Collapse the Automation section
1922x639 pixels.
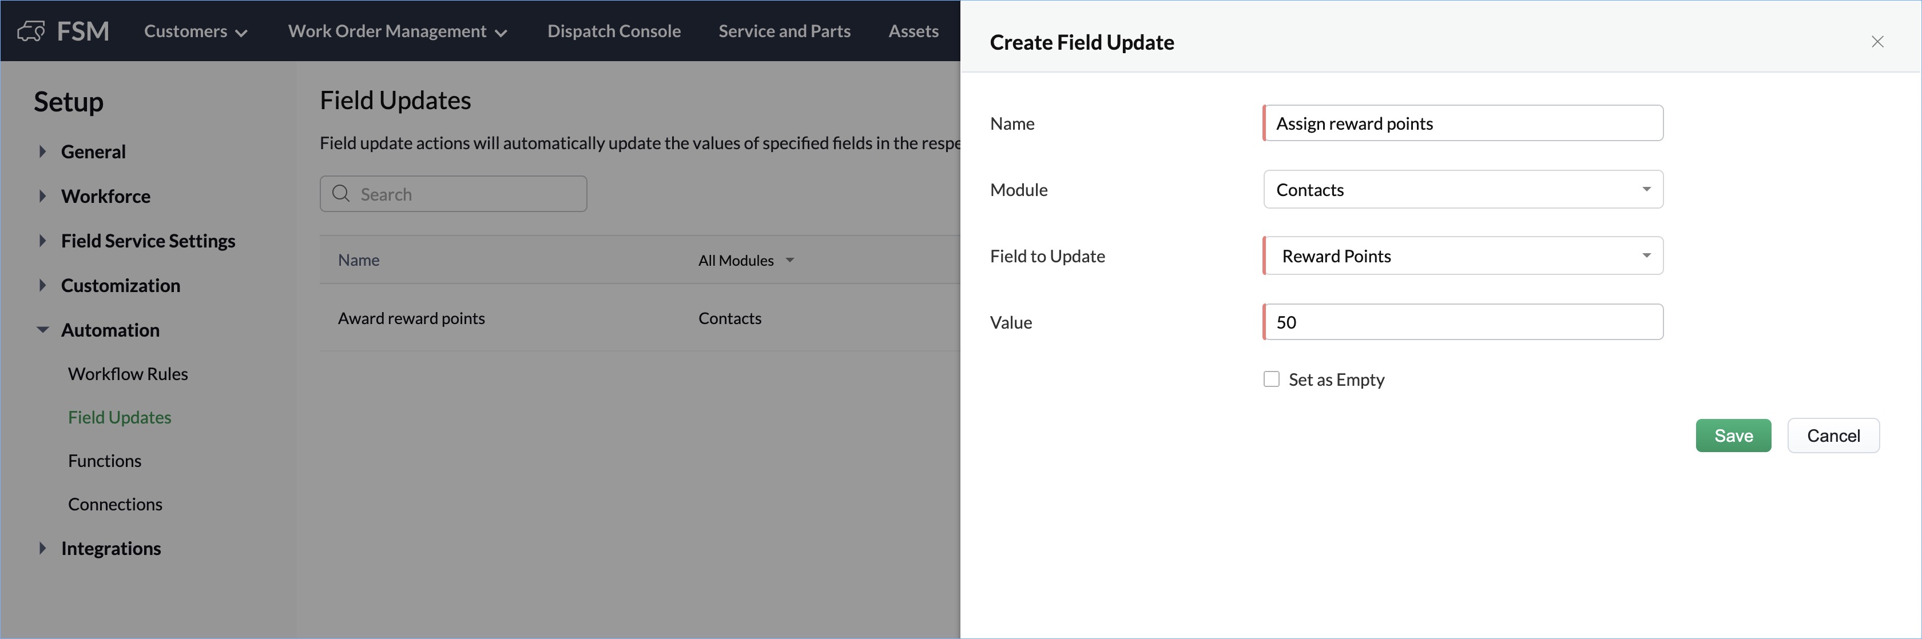click(x=42, y=330)
